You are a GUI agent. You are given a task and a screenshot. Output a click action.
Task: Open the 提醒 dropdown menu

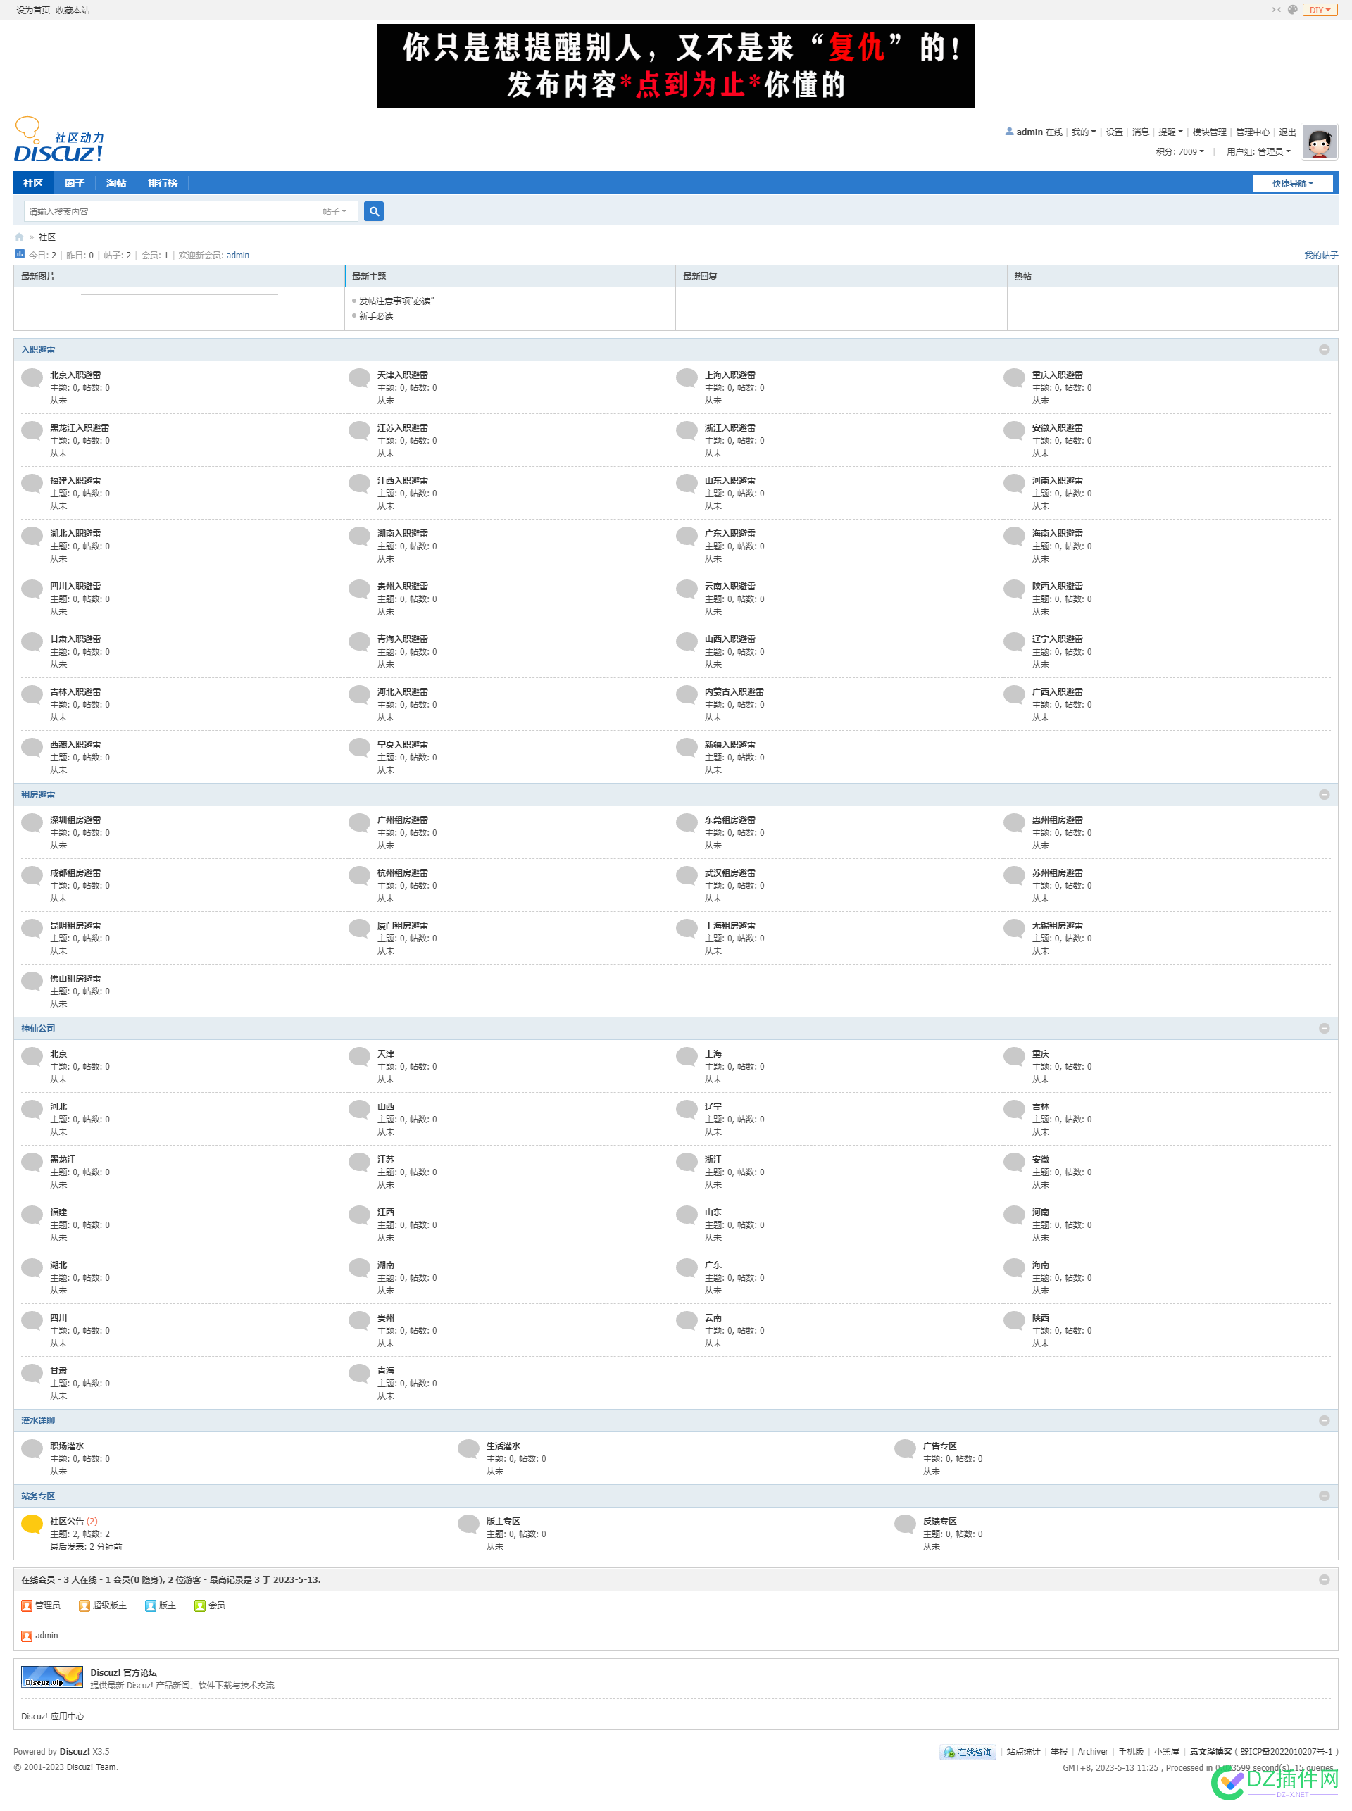point(1170,132)
